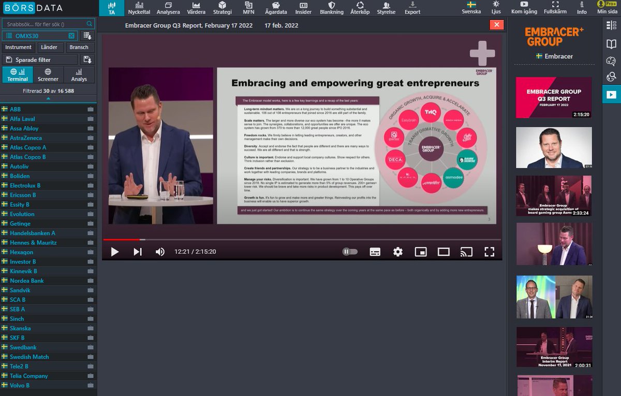The height and width of the screenshot is (396, 621).
Task: Switch to Analys view
Action: click(79, 74)
